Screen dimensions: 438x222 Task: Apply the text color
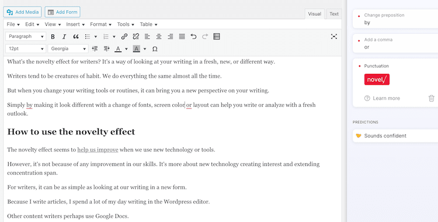pos(118,49)
